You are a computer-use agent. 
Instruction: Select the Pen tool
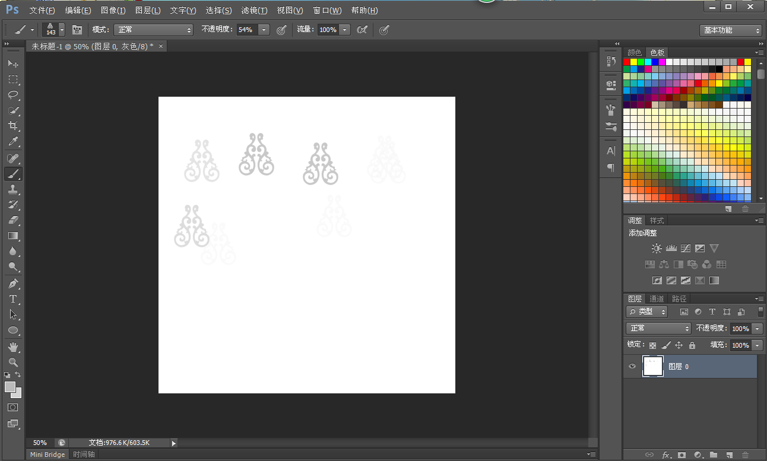(x=13, y=283)
